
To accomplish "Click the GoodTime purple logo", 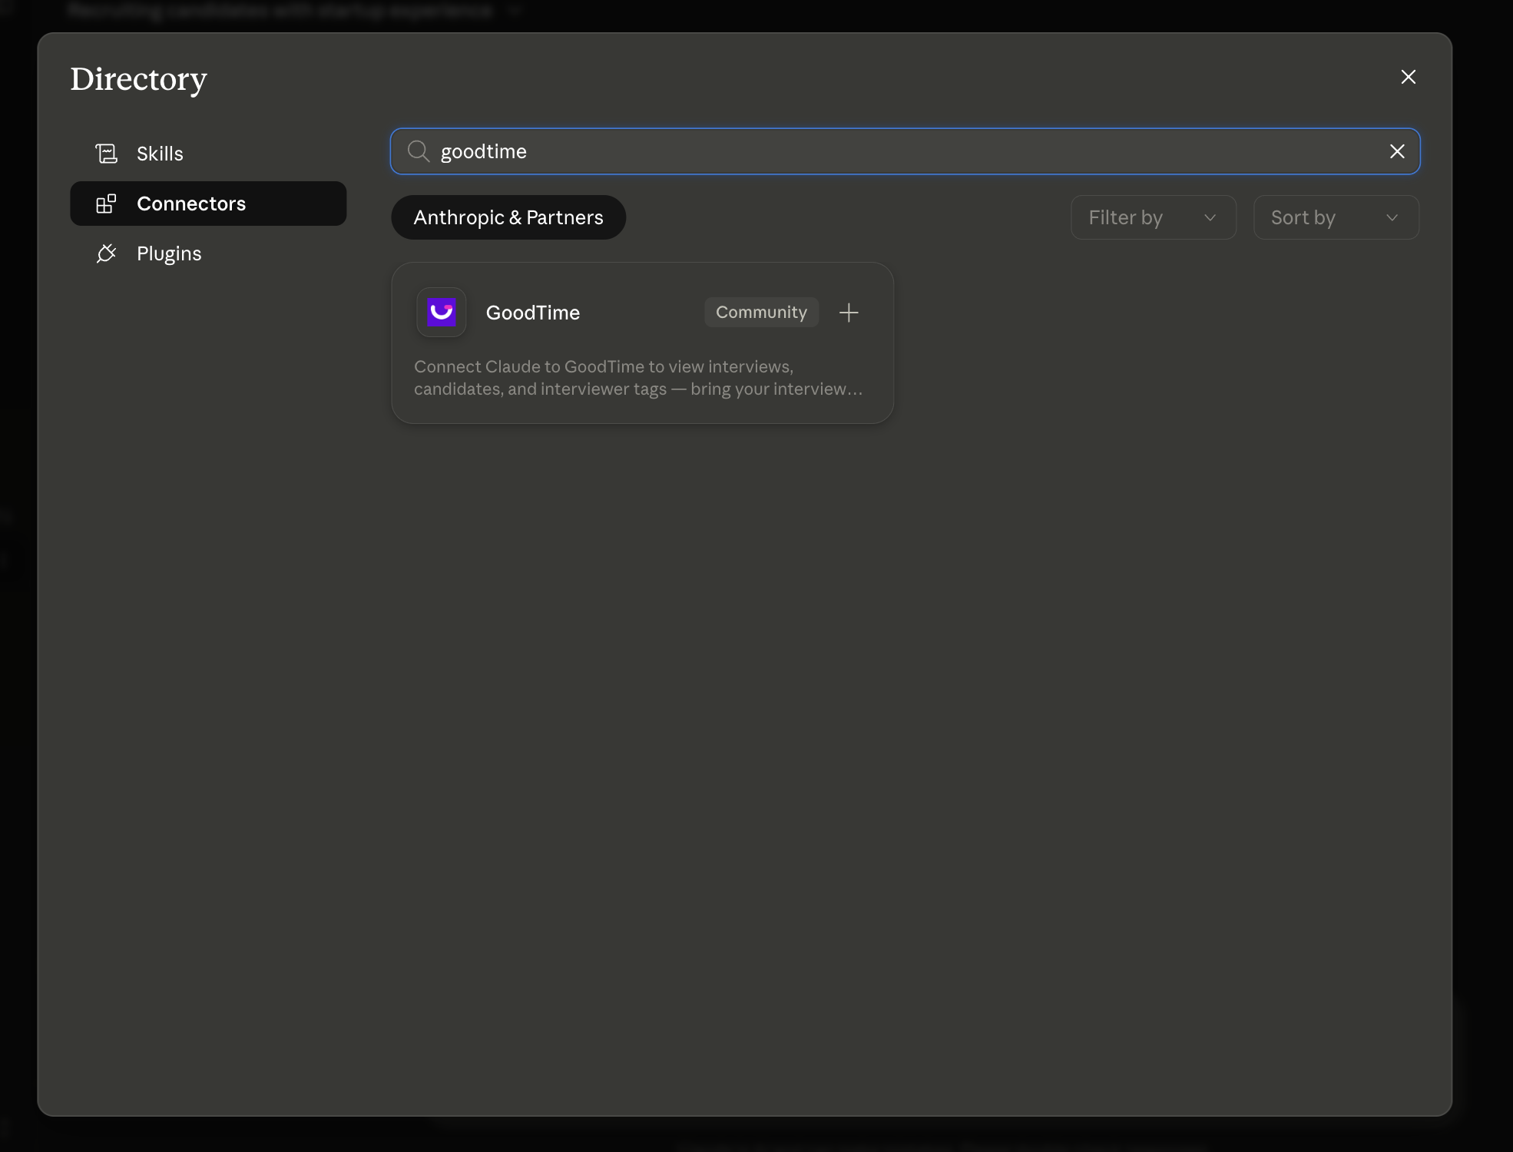I will coord(442,313).
